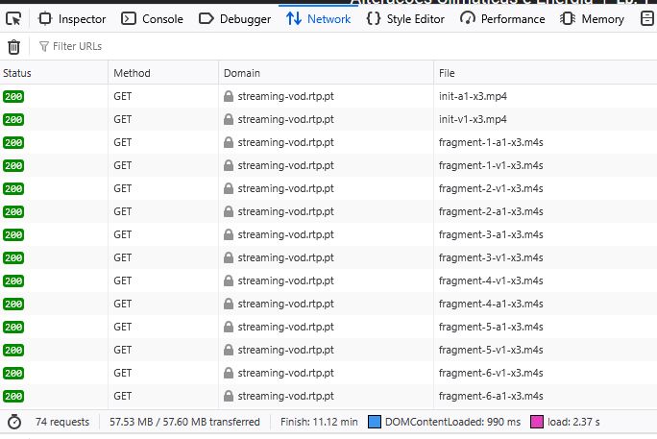Sort requests by File column header

click(447, 73)
